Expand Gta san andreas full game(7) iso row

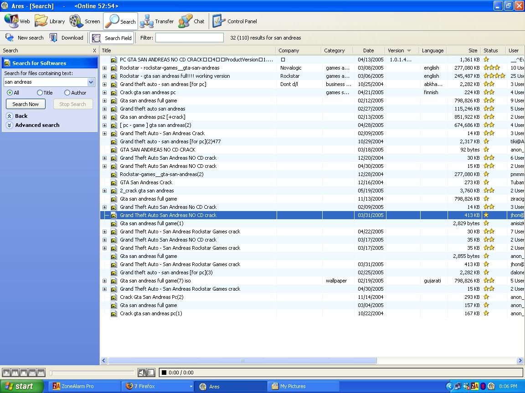104,281
